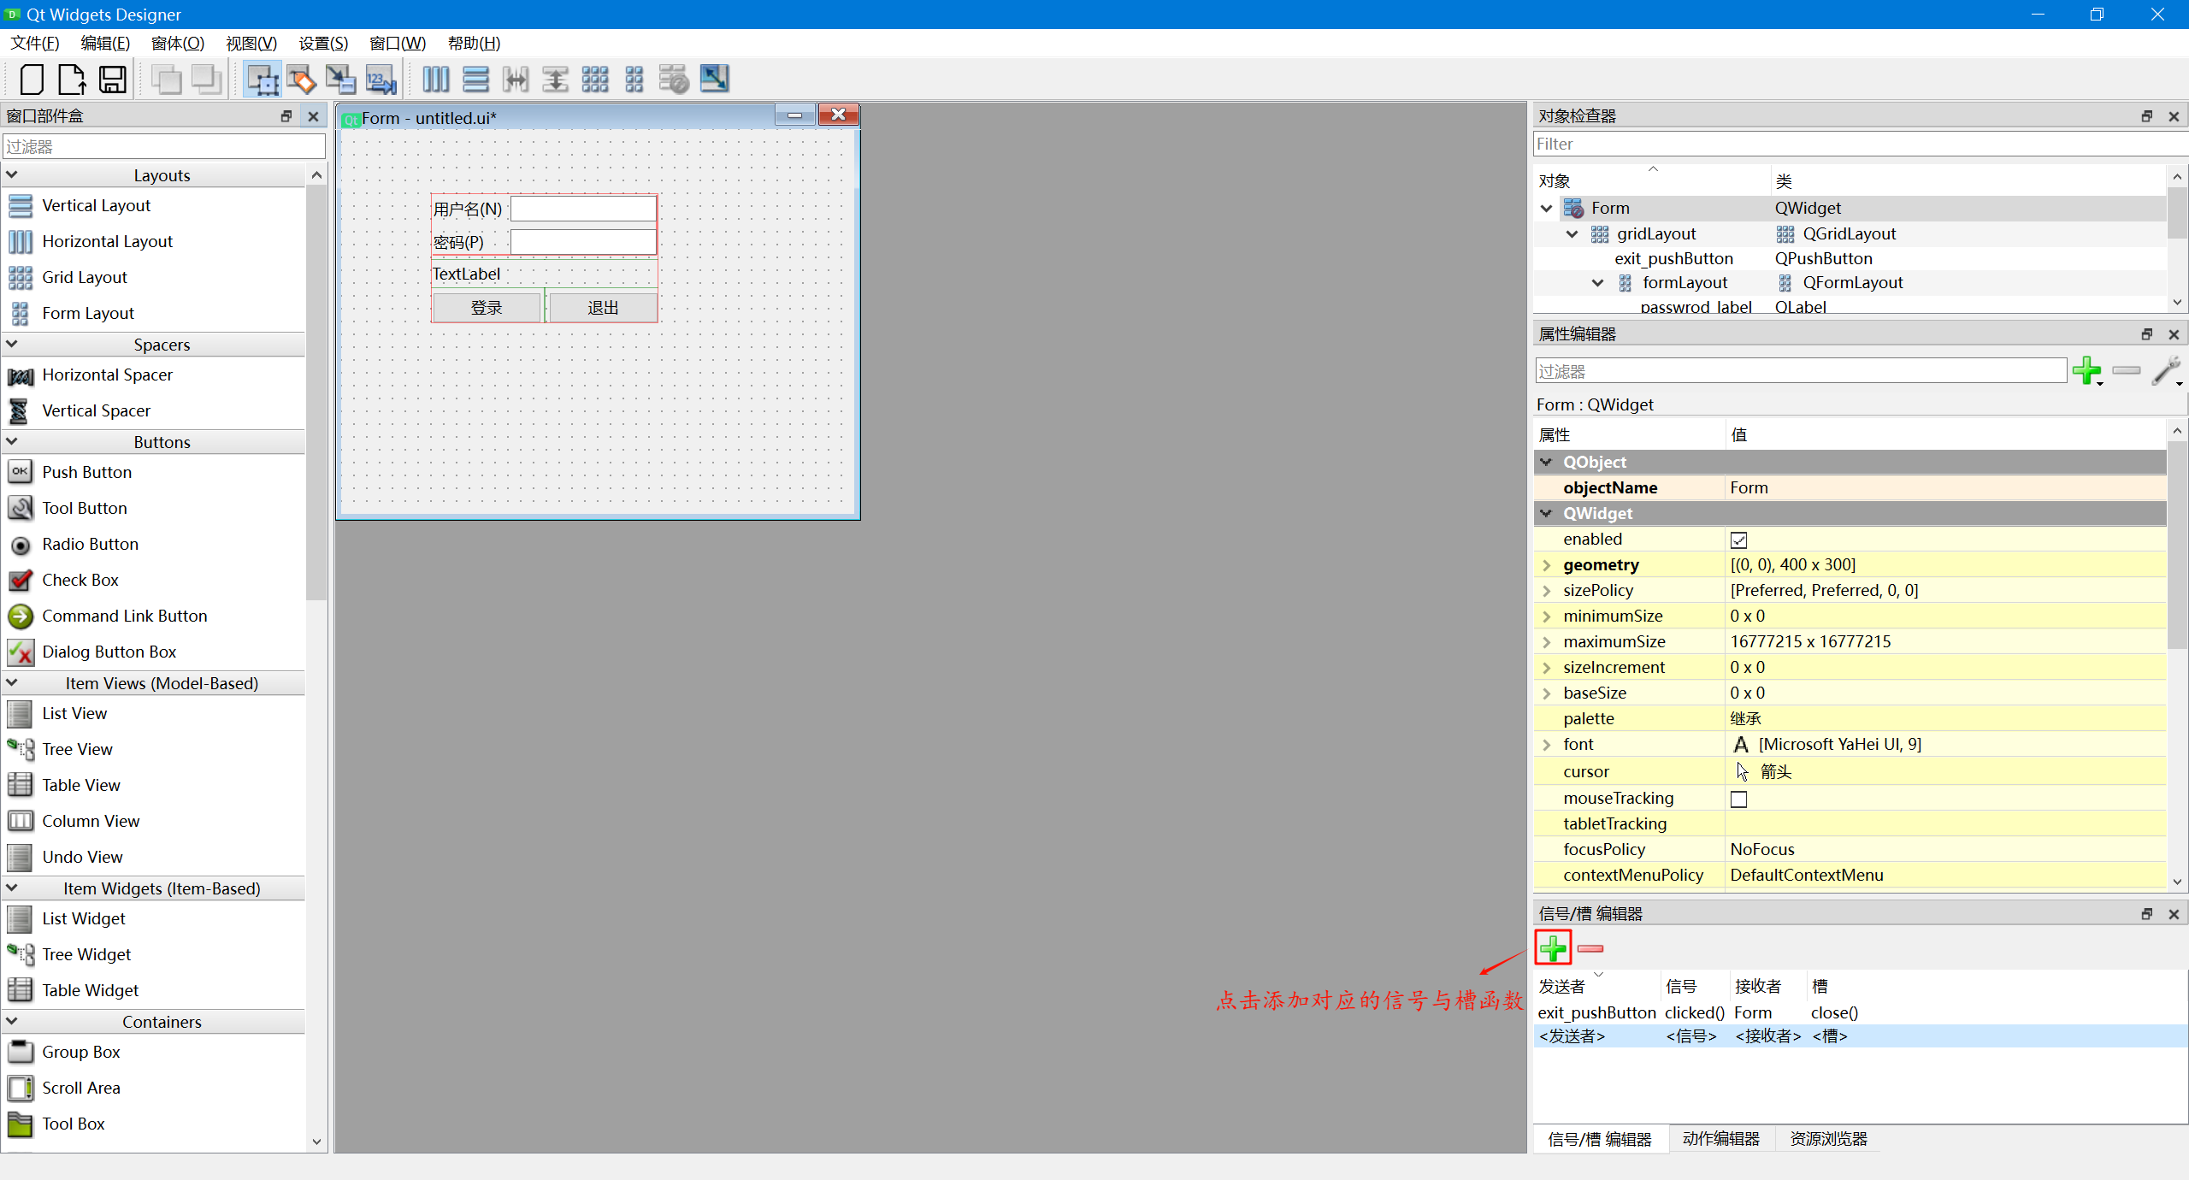Remove connection with red minus icon
Image resolution: width=2189 pixels, height=1180 pixels.
[1590, 948]
